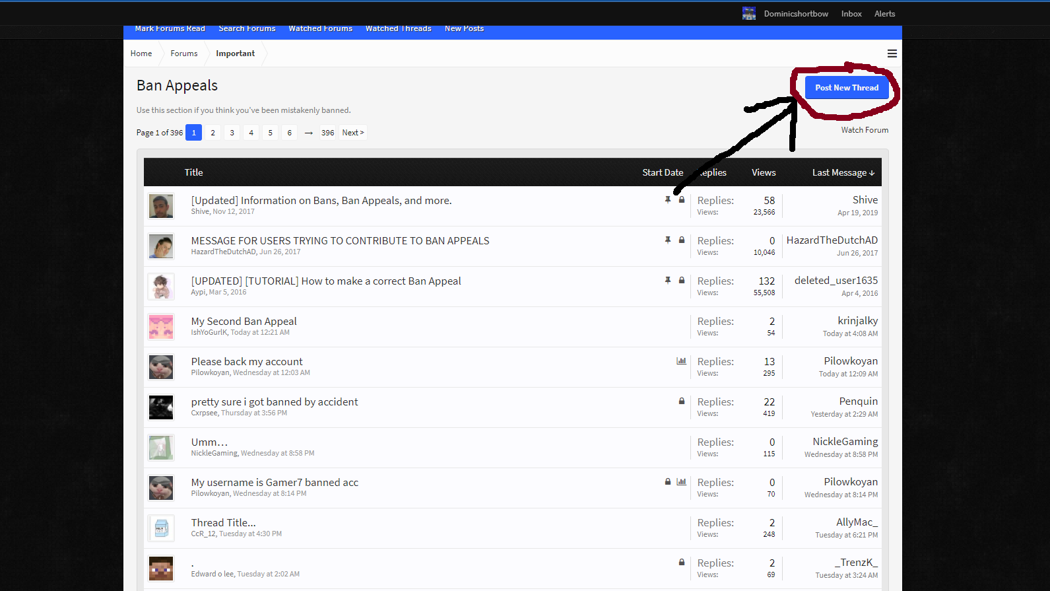Open the hamburger menu icon in breadcrumb bar

(x=892, y=53)
